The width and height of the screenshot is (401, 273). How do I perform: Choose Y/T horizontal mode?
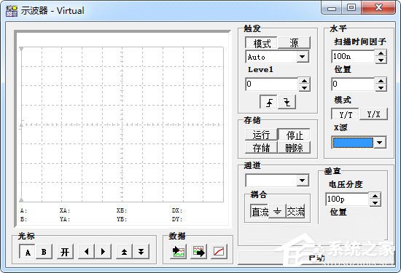coord(346,114)
